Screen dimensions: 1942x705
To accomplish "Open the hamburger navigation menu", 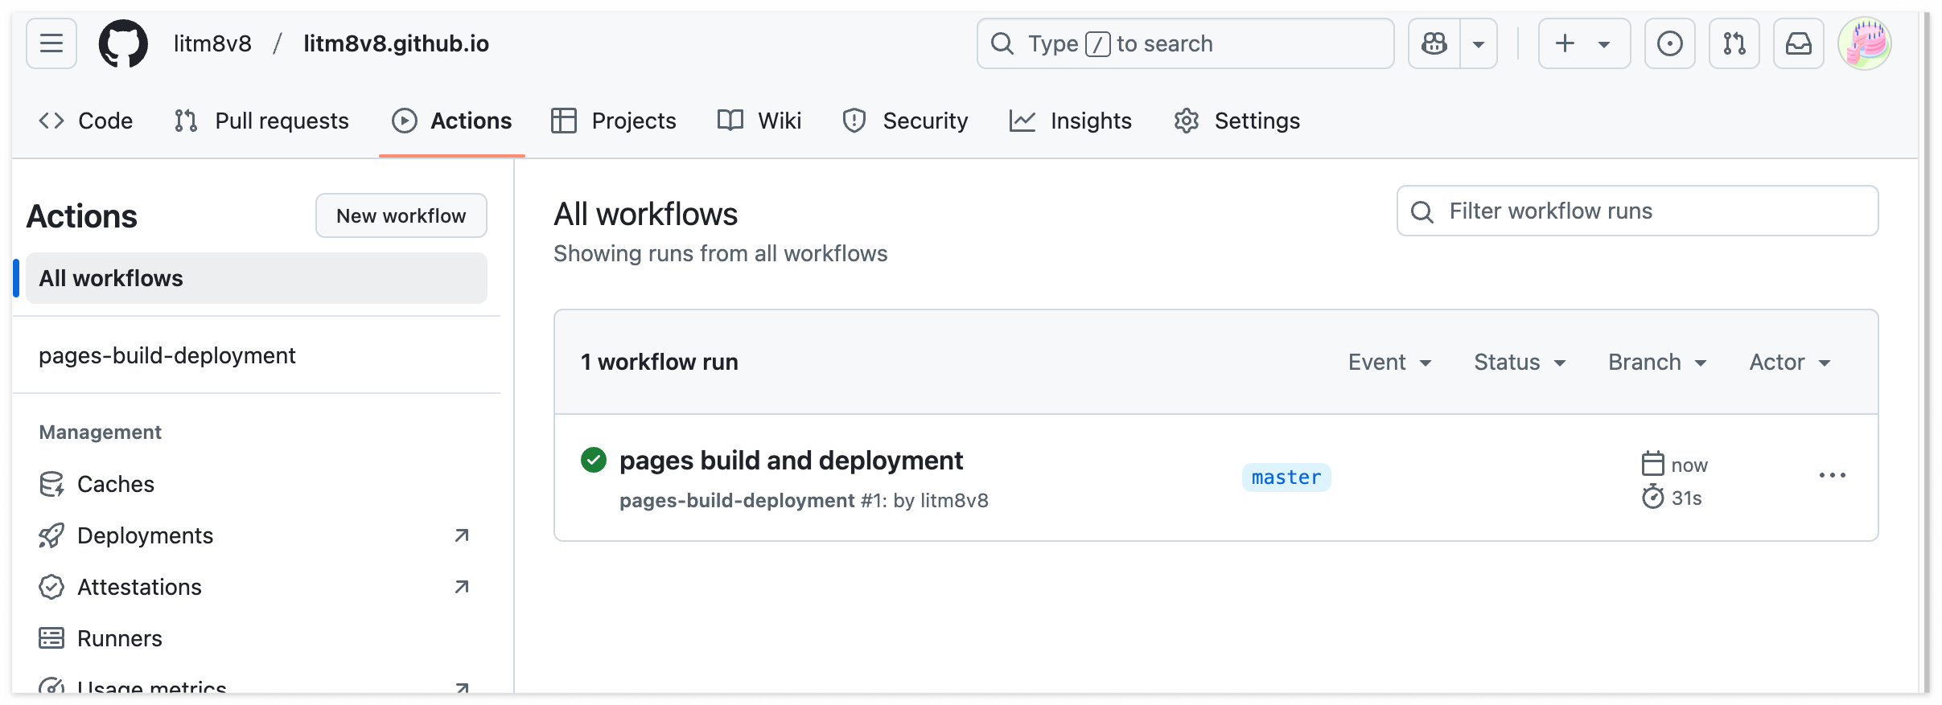I will coord(51,43).
